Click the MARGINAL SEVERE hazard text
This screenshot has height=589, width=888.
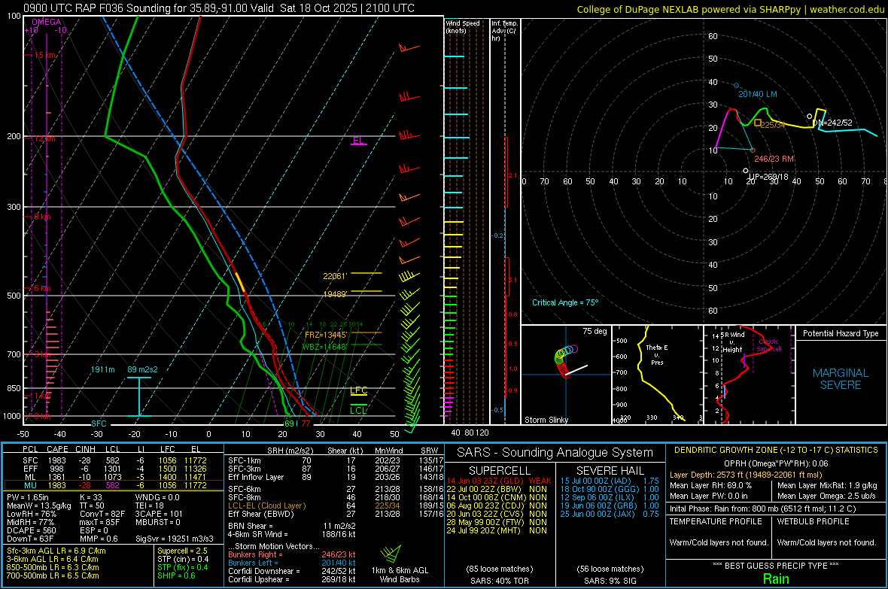pyautogui.click(x=841, y=379)
